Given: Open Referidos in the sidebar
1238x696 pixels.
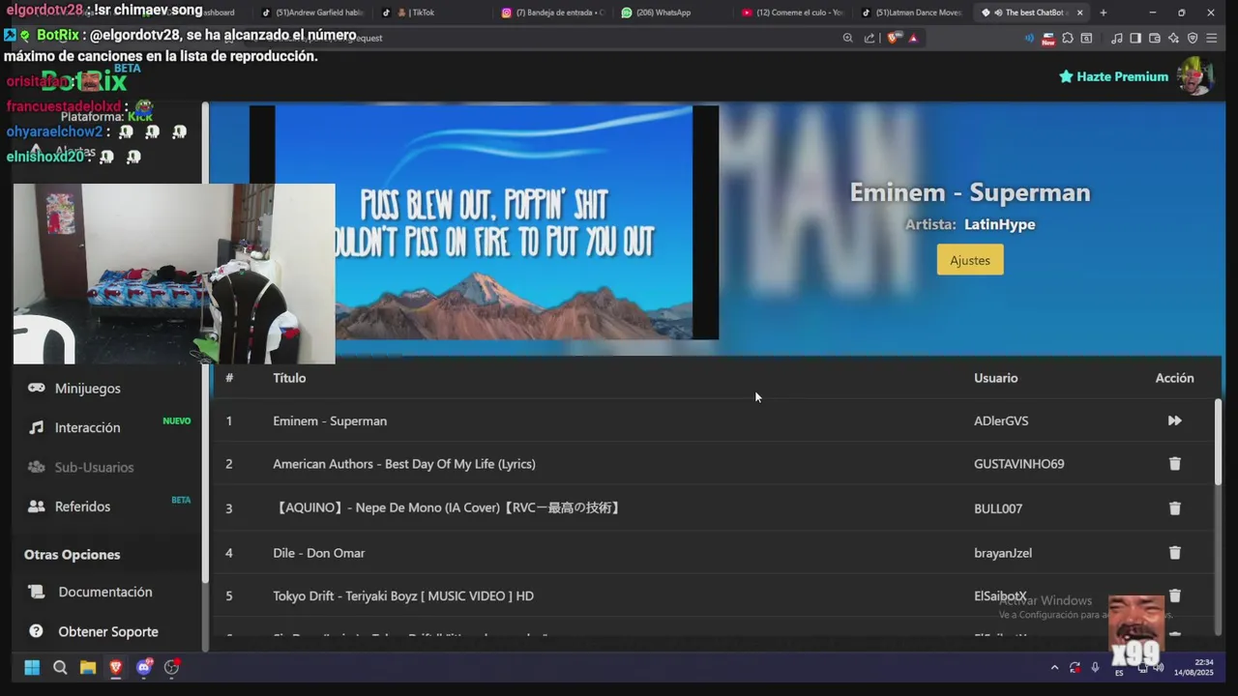Looking at the screenshot, I should point(82,507).
